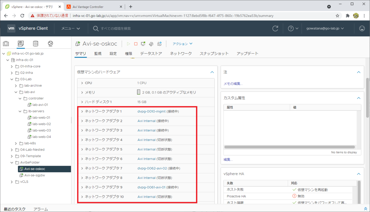Click the edit settings toolbar icon

pos(151,44)
